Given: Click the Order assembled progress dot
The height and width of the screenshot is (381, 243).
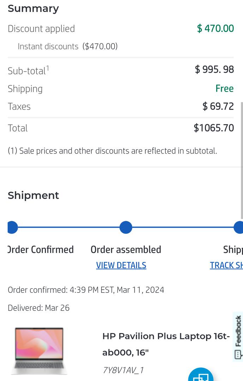Looking at the screenshot, I should click(x=126, y=228).
